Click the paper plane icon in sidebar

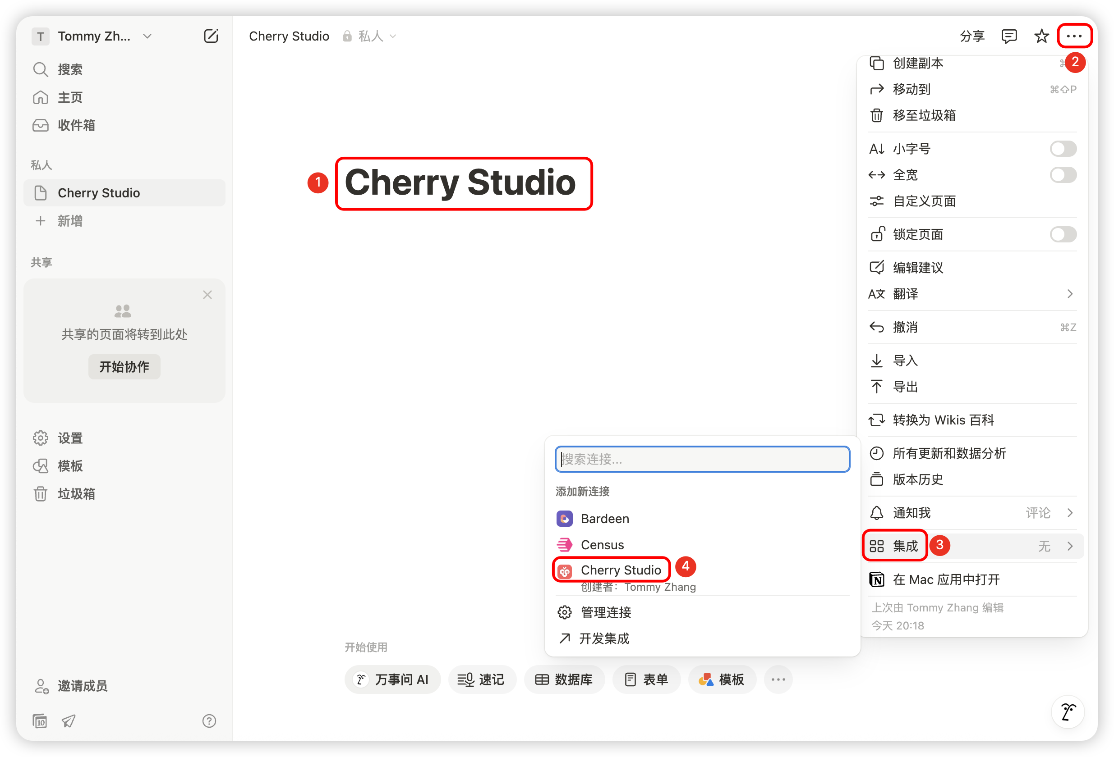click(x=69, y=721)
